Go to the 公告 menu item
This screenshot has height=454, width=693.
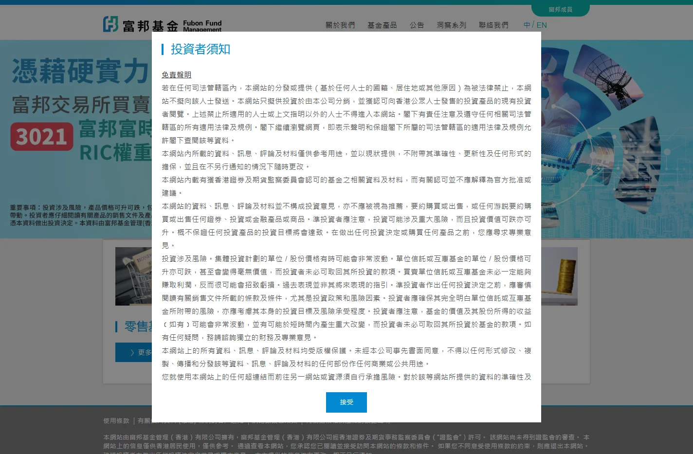(x=417, y=25)
